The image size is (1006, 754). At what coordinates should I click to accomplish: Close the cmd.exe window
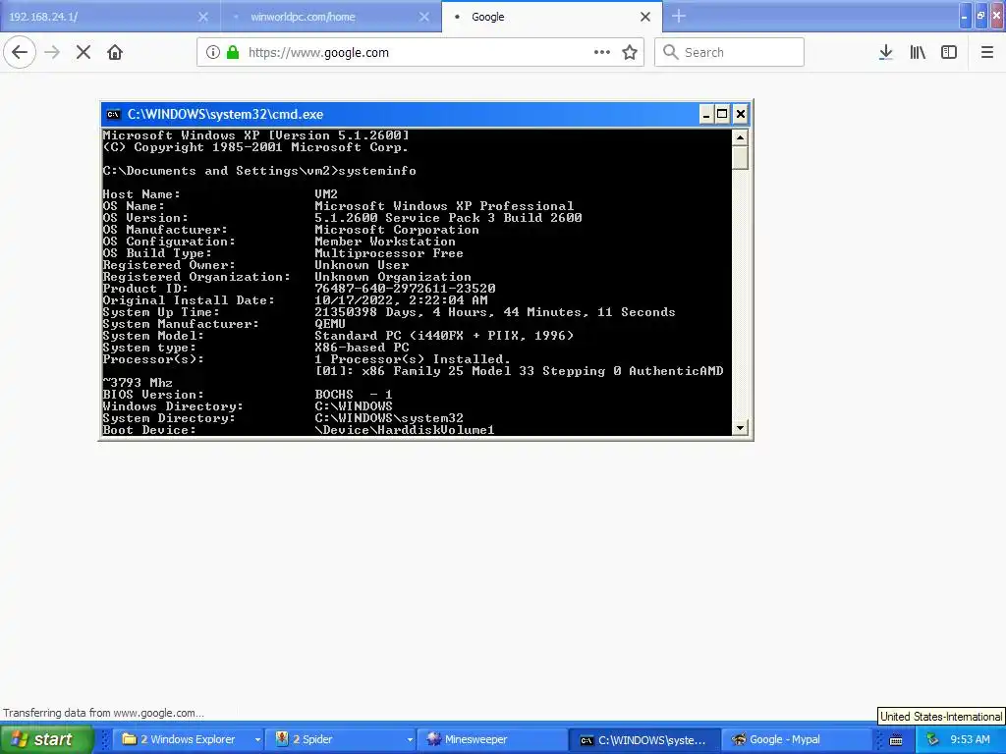click(x=741, y=114)
